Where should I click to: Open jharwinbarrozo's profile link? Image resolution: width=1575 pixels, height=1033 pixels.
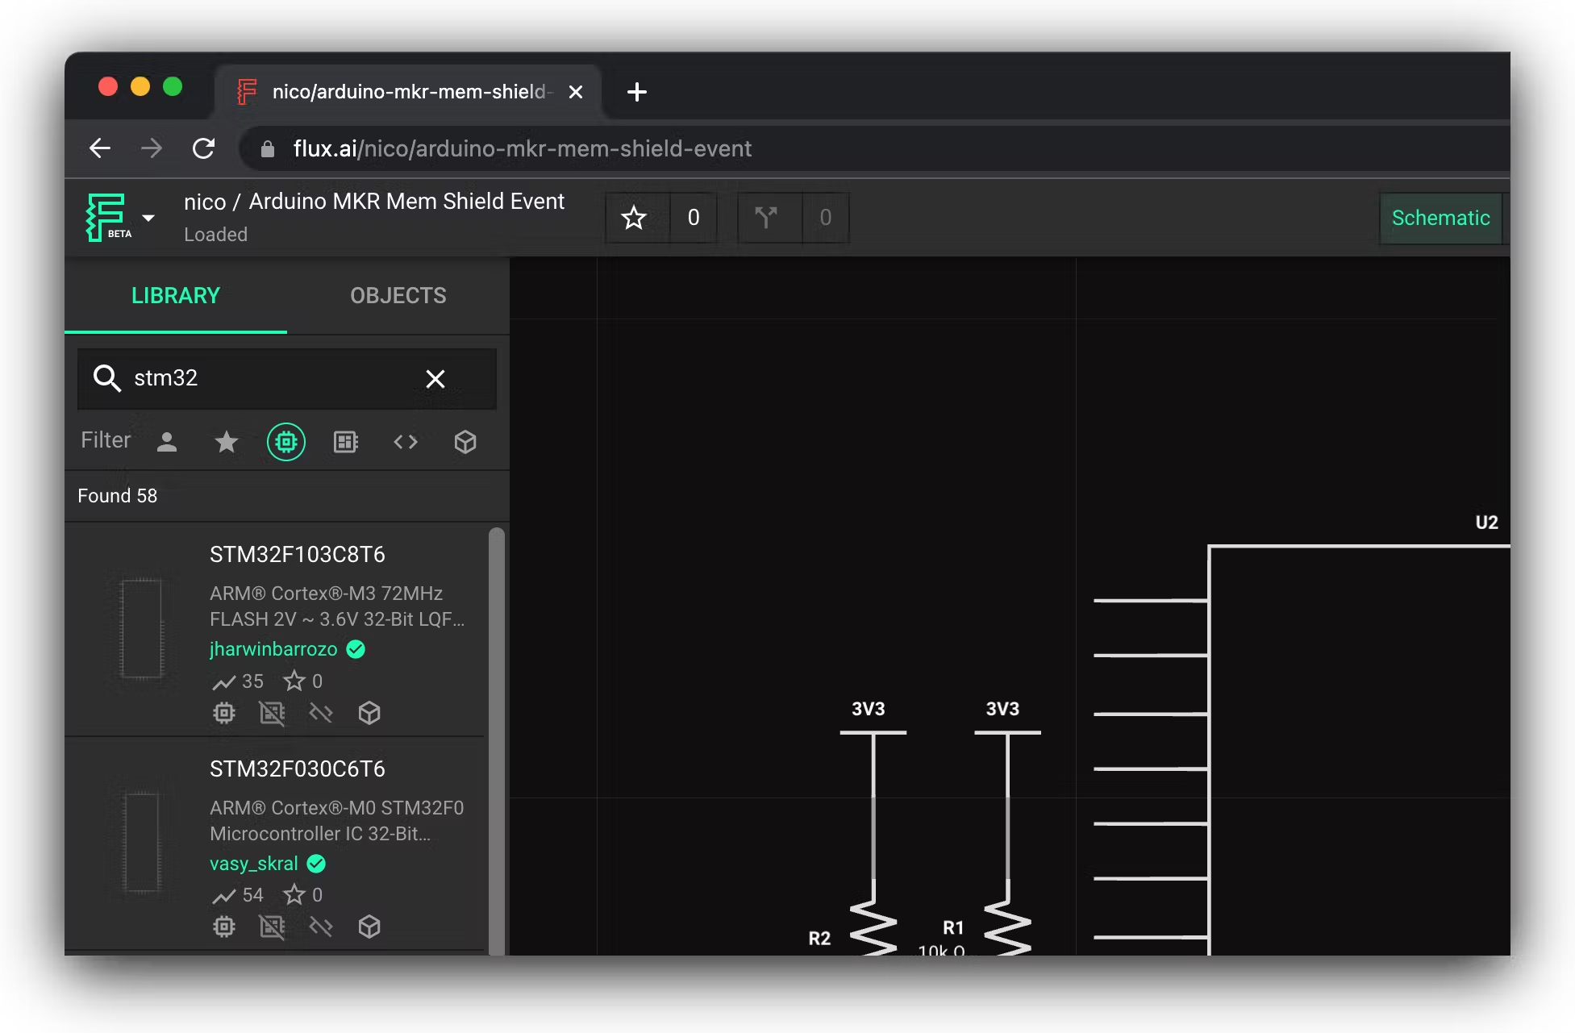pyautogui.click(x=273, y=649)
